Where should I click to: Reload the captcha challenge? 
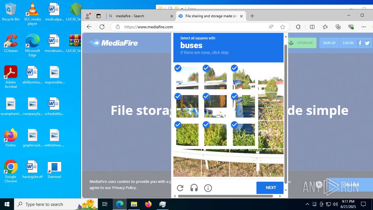pos(180,188)
